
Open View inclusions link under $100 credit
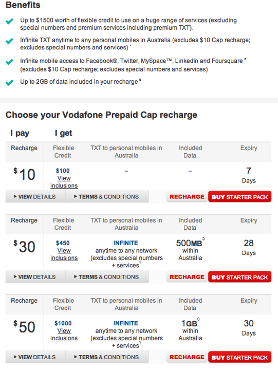click(x=64, y=182)
